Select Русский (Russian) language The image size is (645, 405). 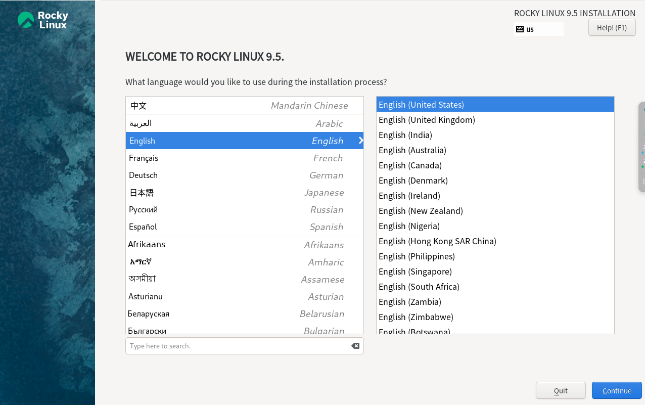(x=245, y=209)
